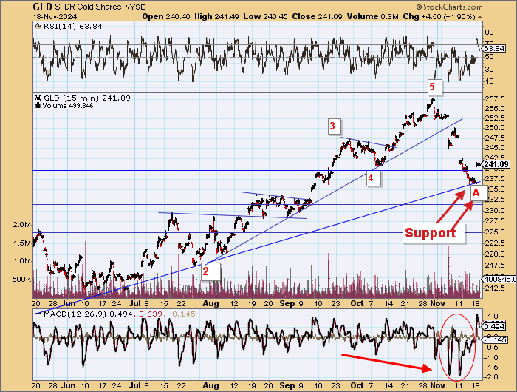This screenshot has height=392, width=517.
Task: Click the 90 level on the RSI axis
Action: pyautogui.click(x=490, y=33)
